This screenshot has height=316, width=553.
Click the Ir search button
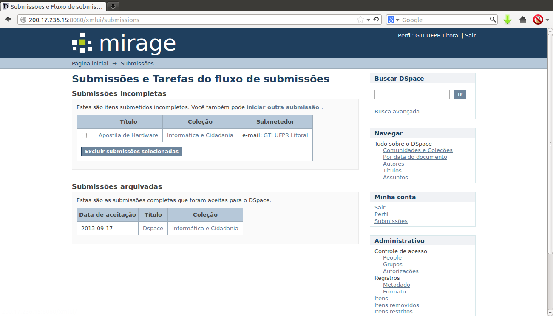pyautogui.click(x=460, y=94)
